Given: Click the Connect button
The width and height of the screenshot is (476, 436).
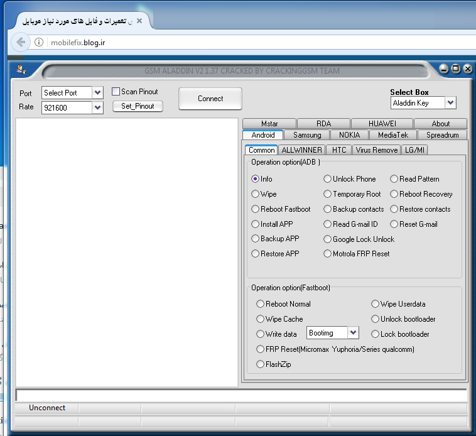Looking at the screenshot, I should coord(210,99).
